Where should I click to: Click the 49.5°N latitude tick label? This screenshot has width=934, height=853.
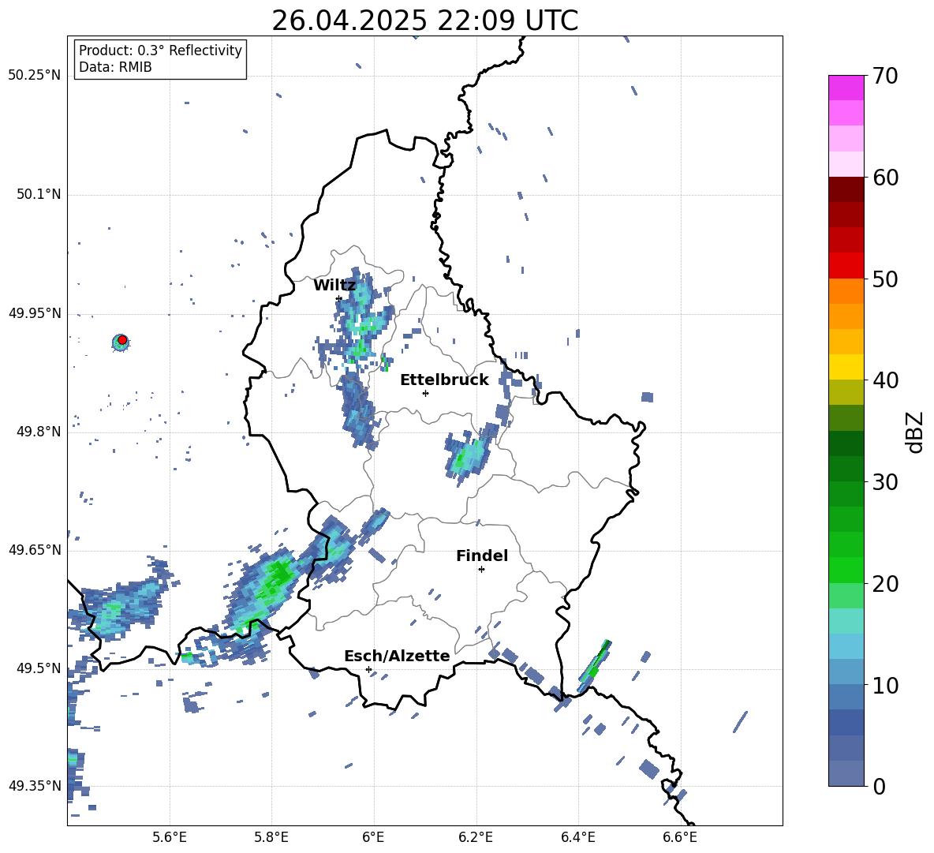click(38, 668)
